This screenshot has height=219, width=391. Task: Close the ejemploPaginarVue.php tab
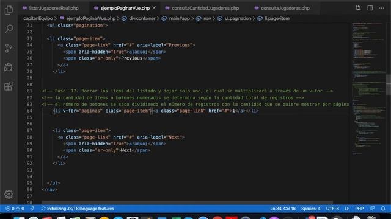click(x=154, y=8)
